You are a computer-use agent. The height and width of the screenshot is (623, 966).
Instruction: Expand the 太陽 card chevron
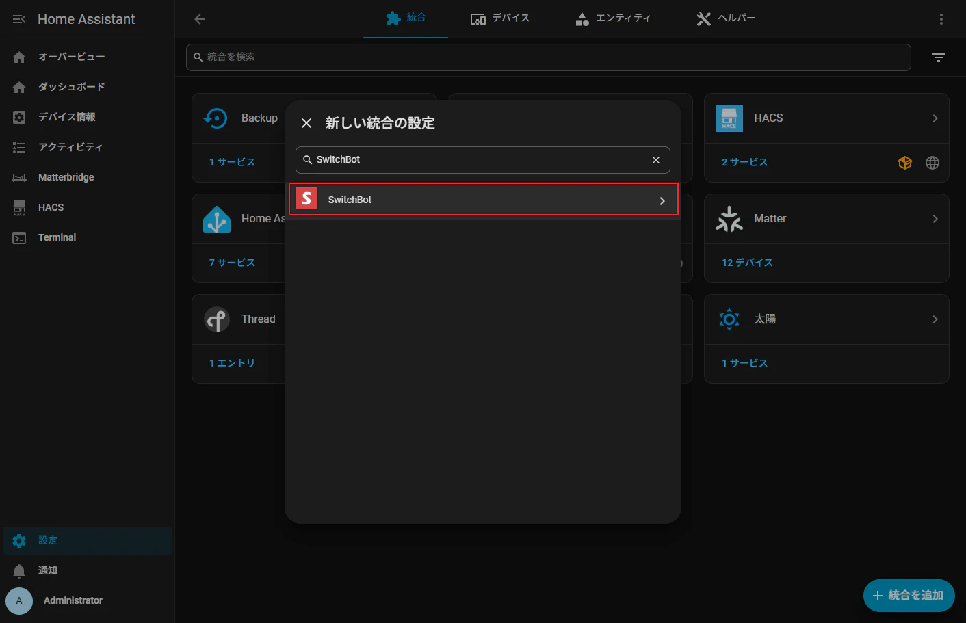[x=935, y=319]
